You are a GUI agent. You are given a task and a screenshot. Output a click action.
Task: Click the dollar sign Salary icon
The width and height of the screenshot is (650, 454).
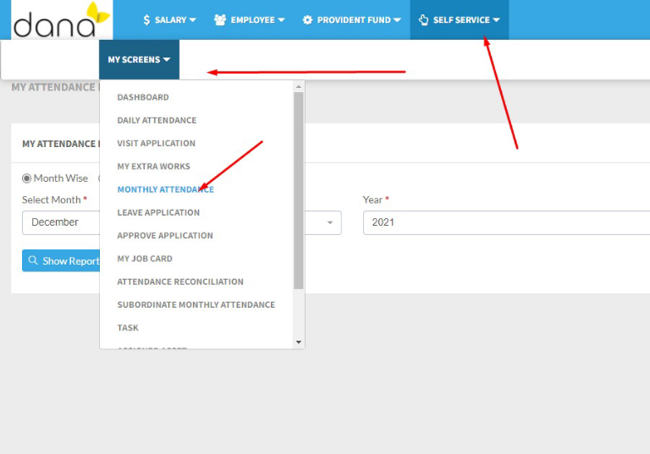[146, 20]
